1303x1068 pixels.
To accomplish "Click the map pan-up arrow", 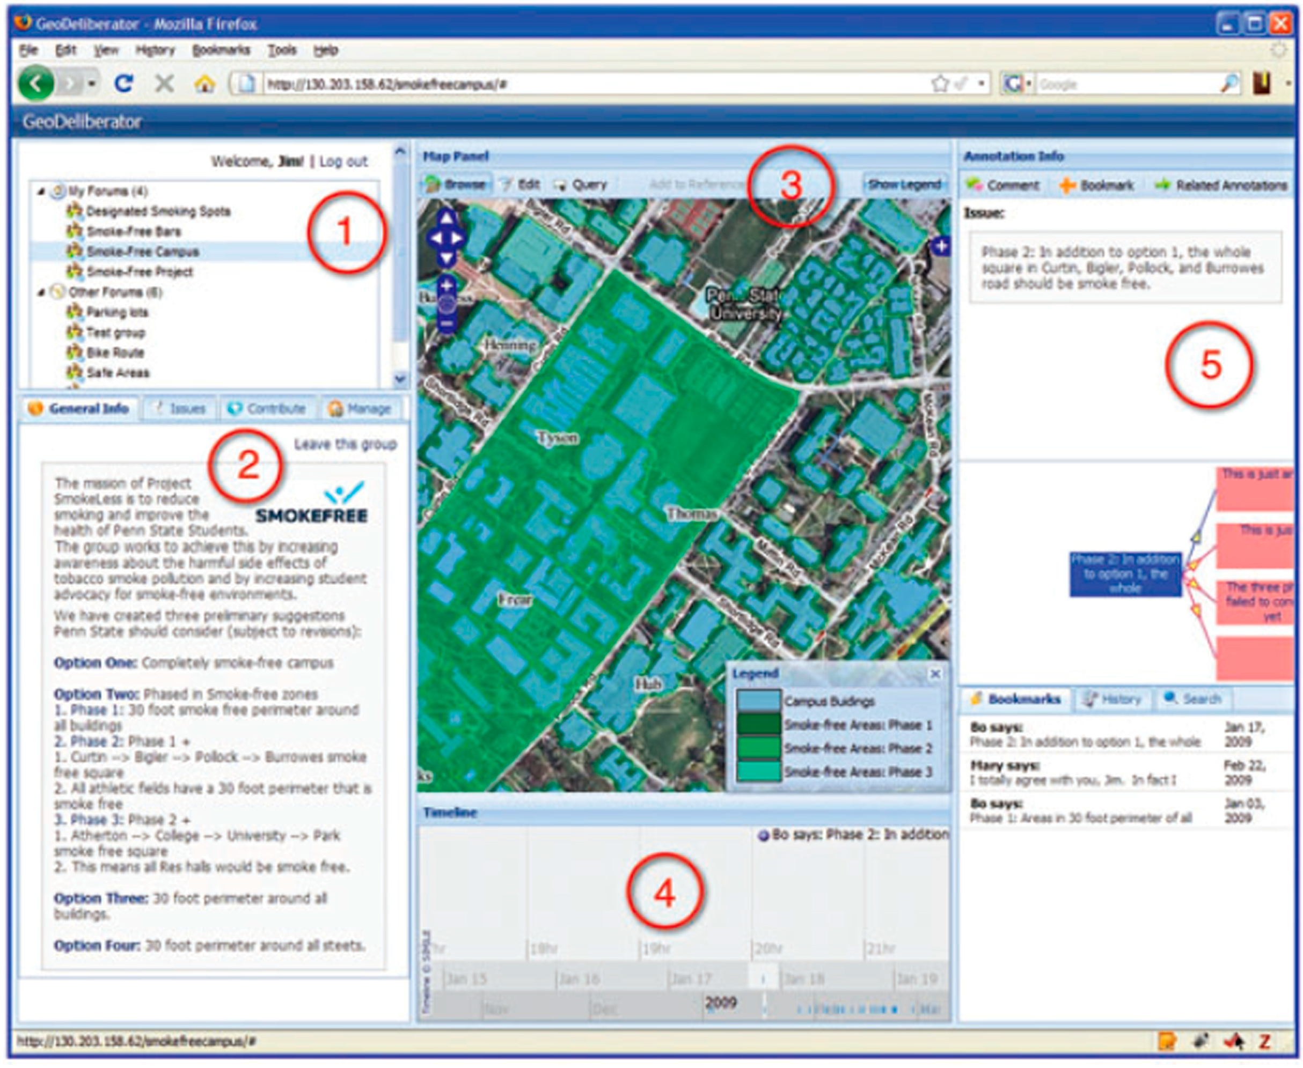I will point(447,218).
